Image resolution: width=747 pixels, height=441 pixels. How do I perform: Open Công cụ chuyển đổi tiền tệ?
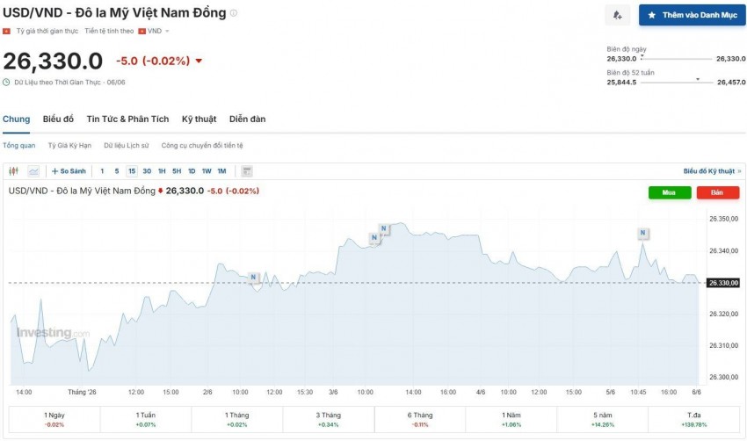pos(202,145)
